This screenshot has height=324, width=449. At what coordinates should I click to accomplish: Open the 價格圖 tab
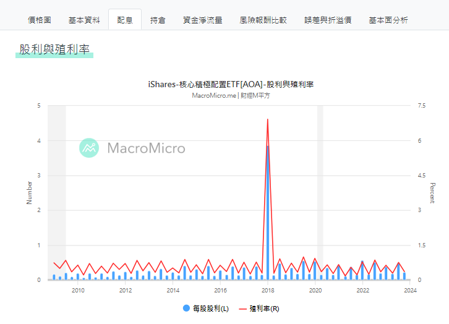point(40,20)
